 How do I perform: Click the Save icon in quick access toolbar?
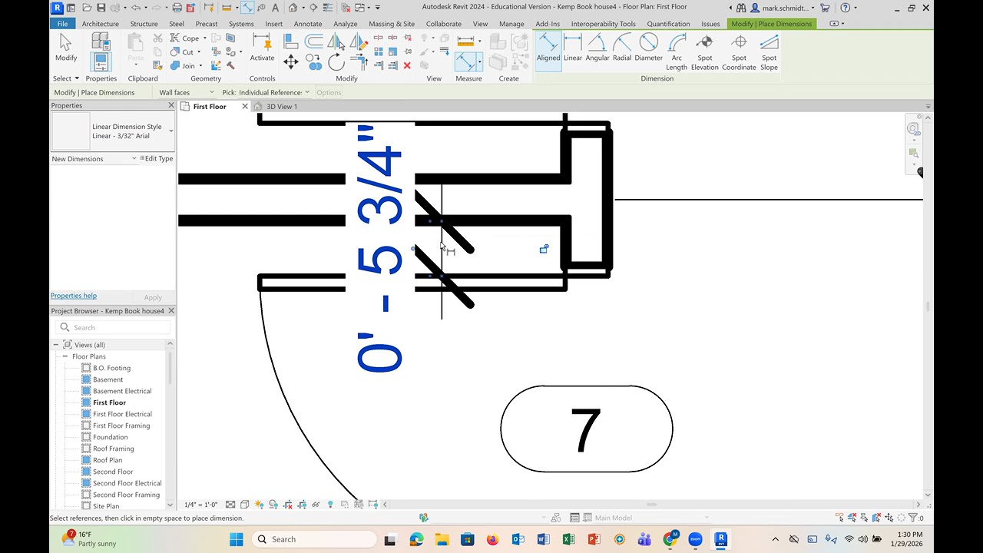(x=101, y=8)
